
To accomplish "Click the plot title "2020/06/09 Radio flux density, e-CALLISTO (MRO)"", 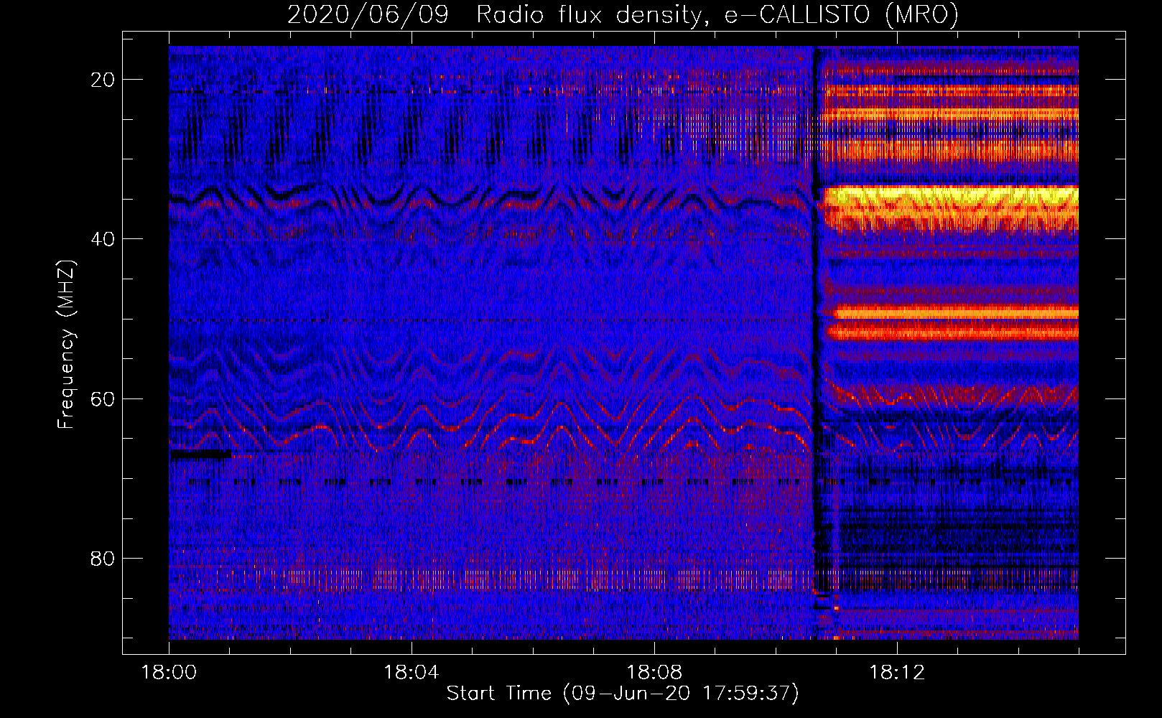I will point(623,14).
